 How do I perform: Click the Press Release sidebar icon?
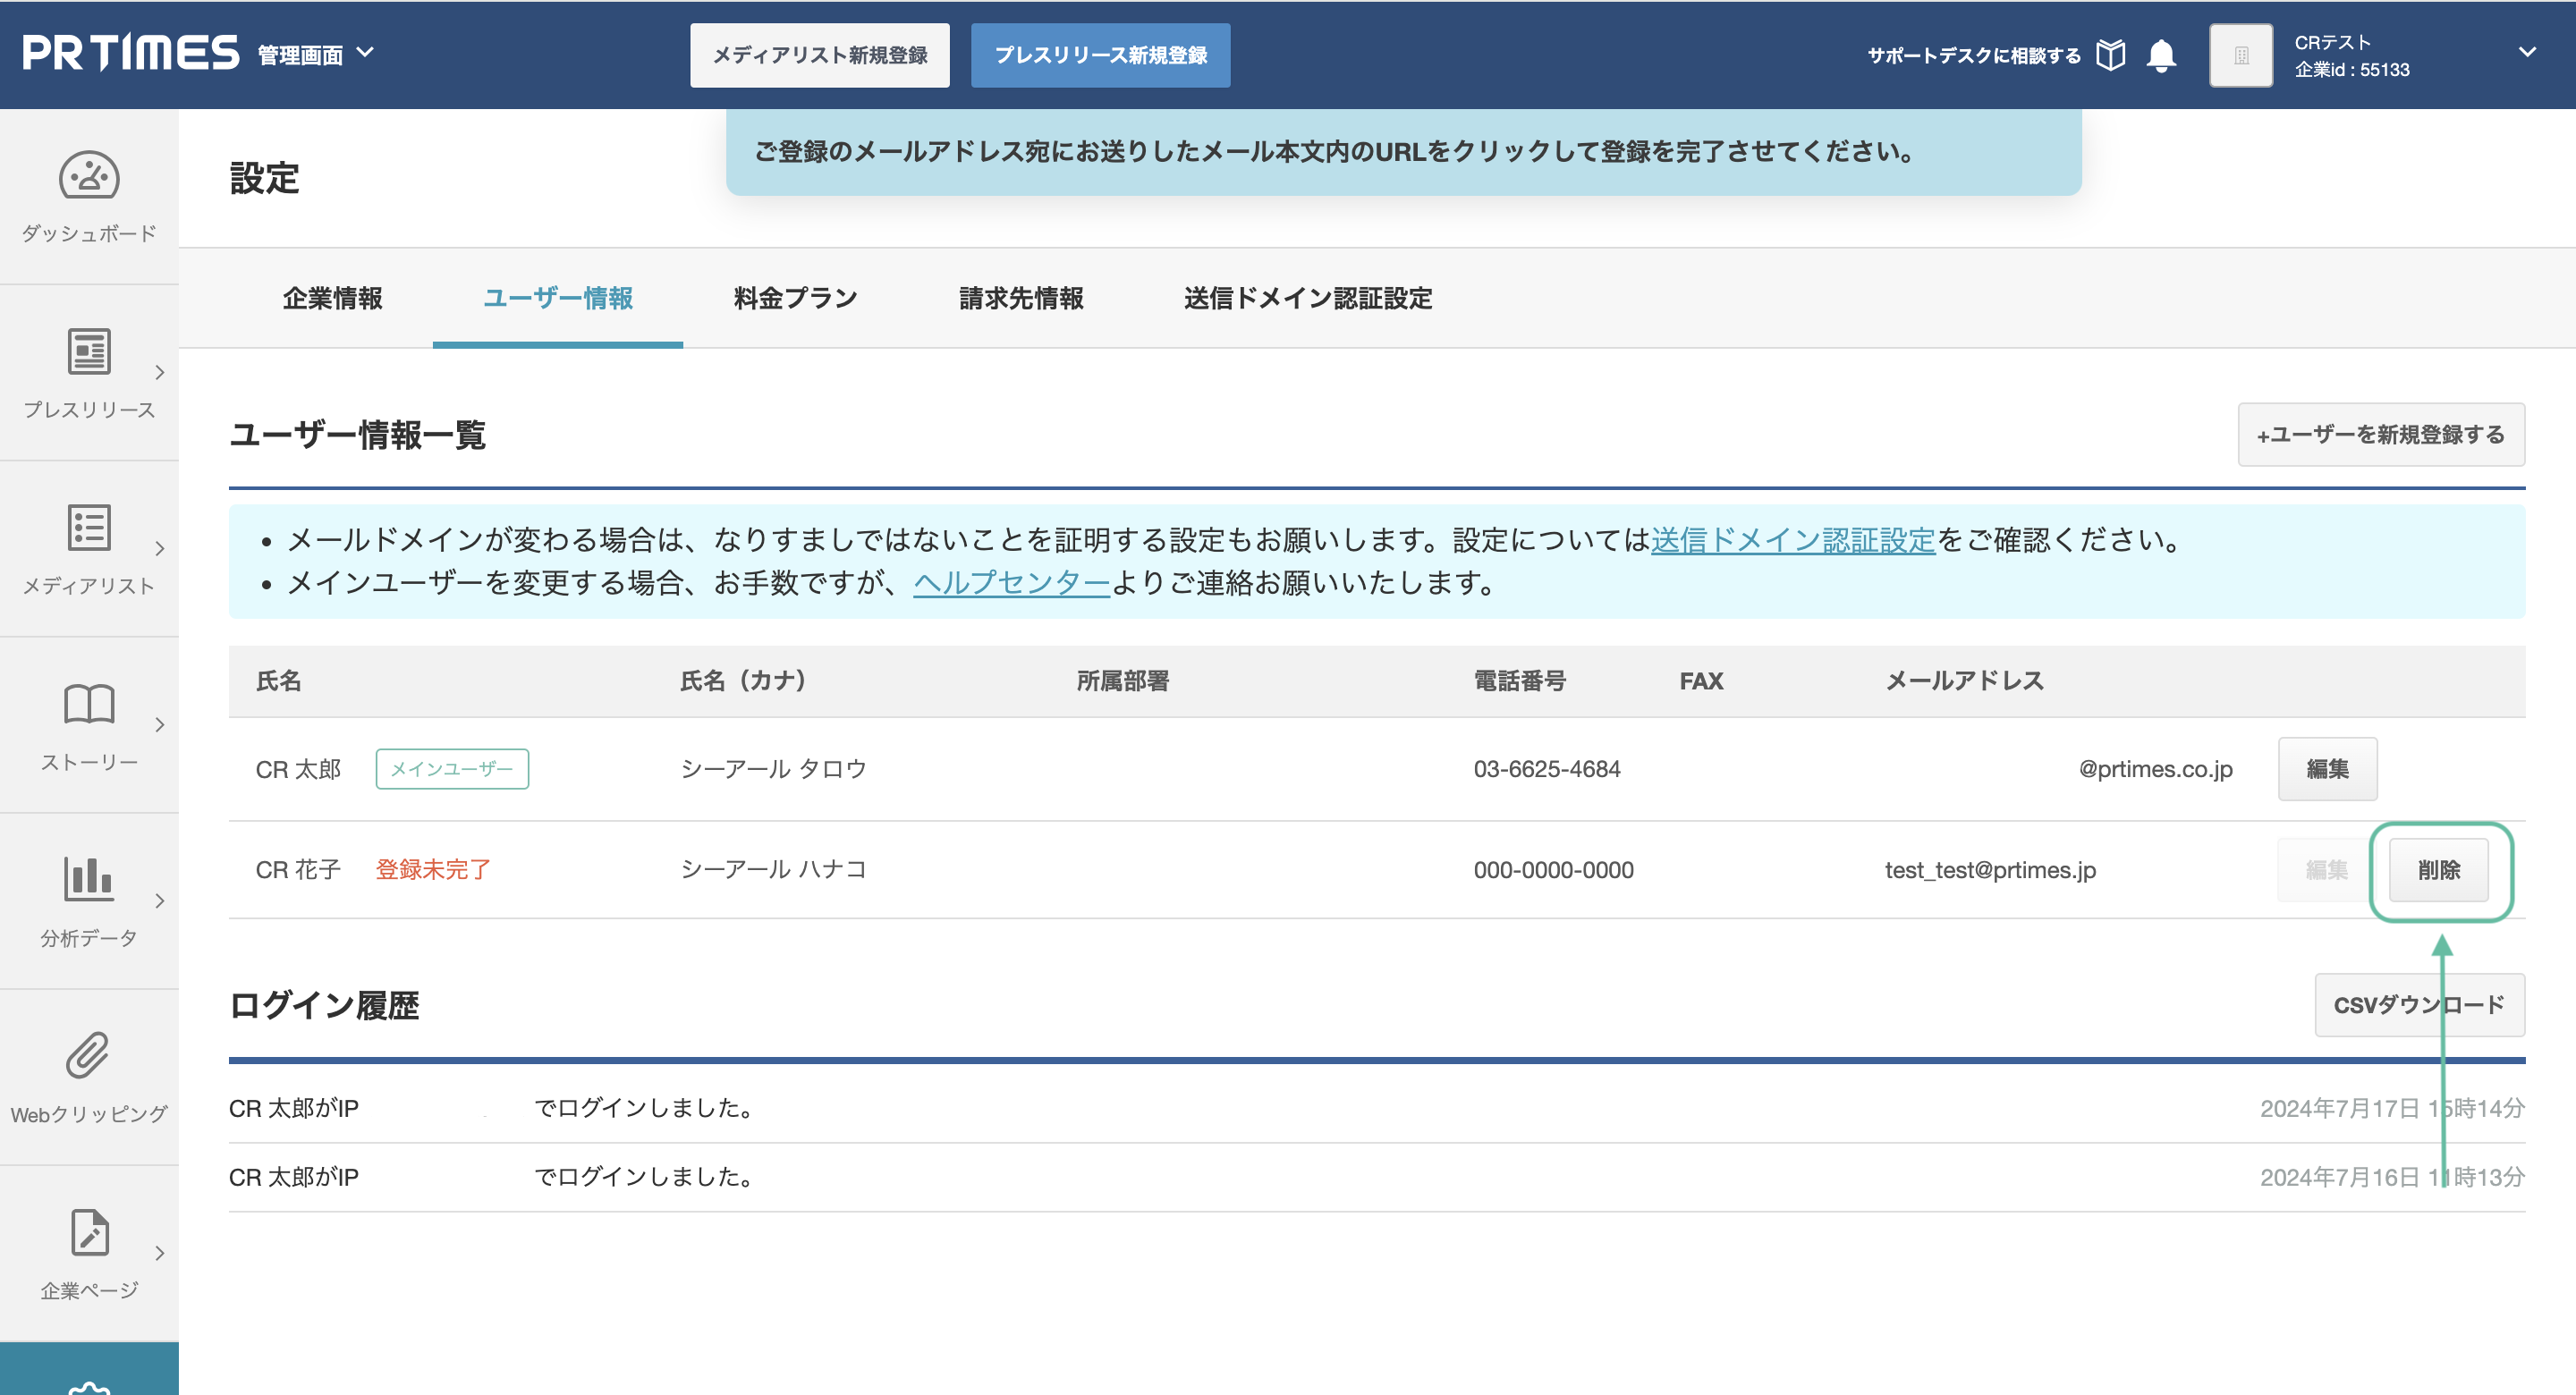tap(89, 352)
